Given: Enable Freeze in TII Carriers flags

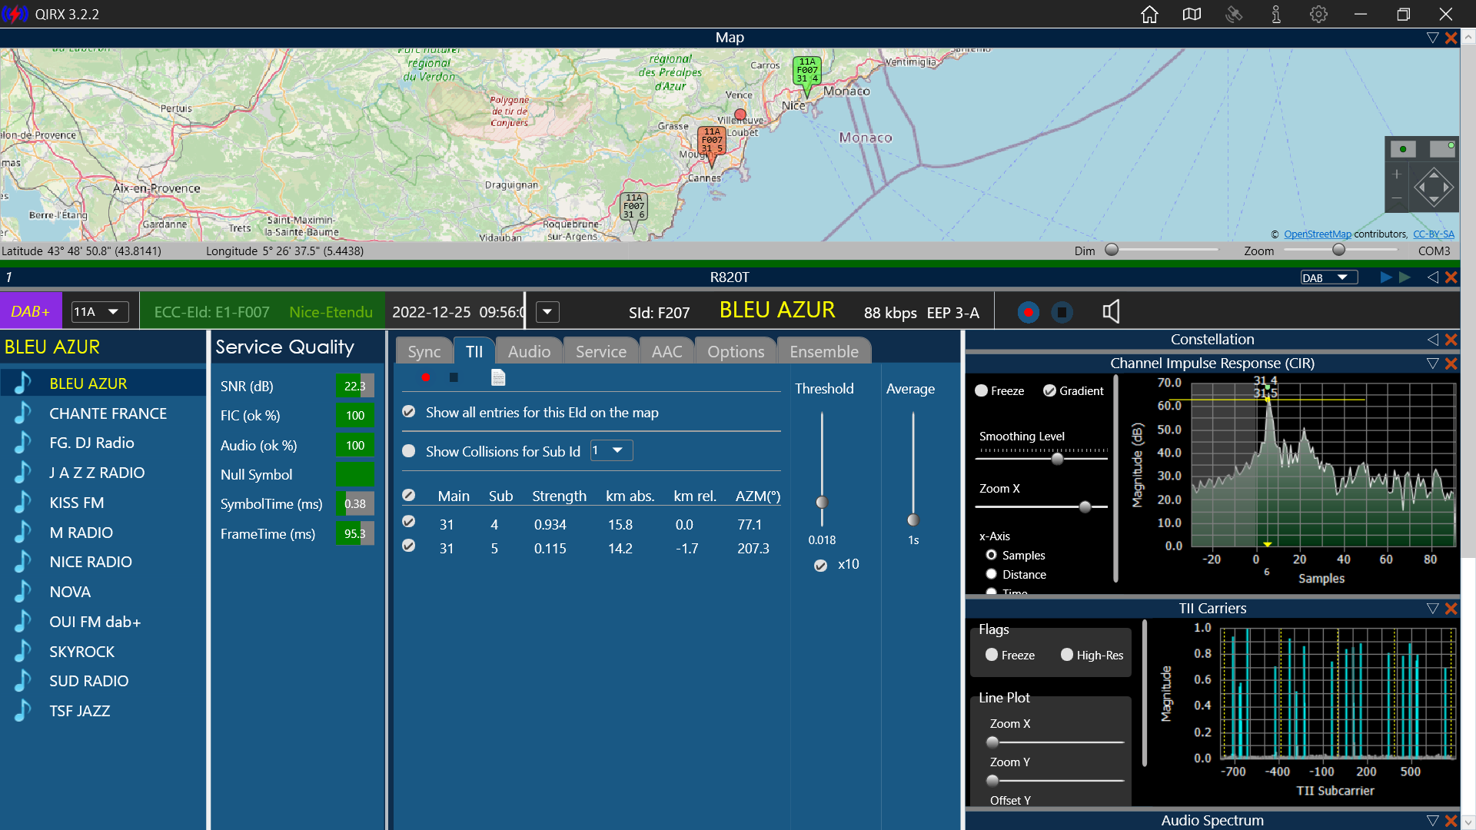Looking at the screenshot, I should (x=992, y=655).
